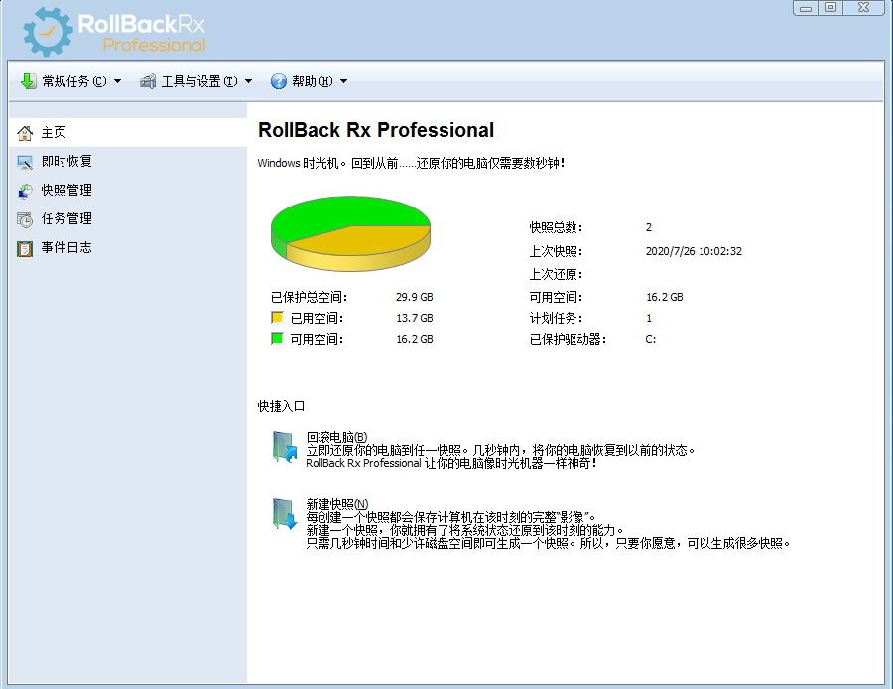Click the 回滚电脑 rollback icon
The width and height of the screenshot is (893, 689).
(x=285, y=448)
